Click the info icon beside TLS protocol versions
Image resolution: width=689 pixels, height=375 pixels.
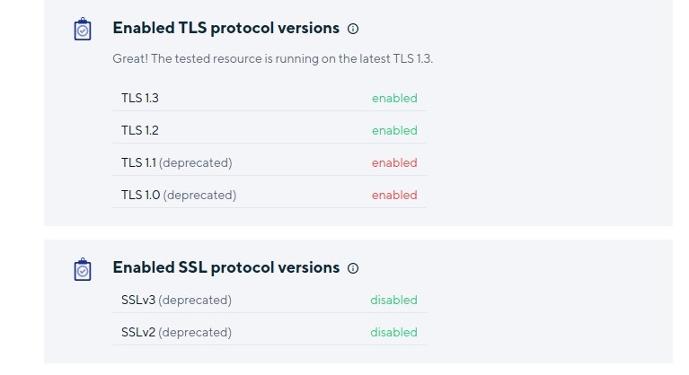point(353,29)
